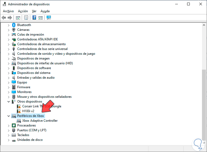Click the Dispositivos de imagen icon

tap(14, 58)
